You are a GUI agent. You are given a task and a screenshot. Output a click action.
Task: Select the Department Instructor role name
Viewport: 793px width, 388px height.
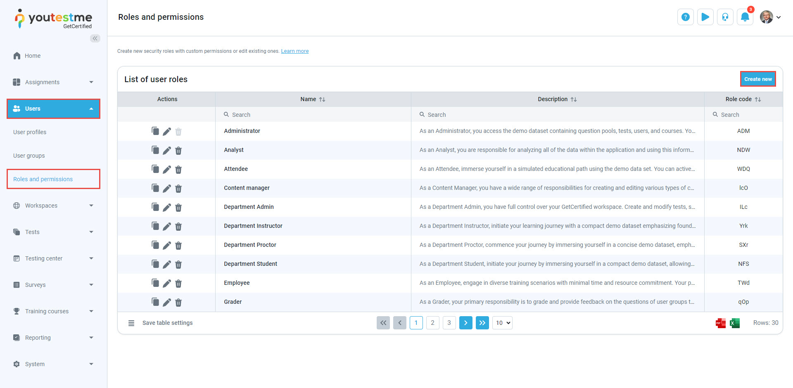pos(253,226)
